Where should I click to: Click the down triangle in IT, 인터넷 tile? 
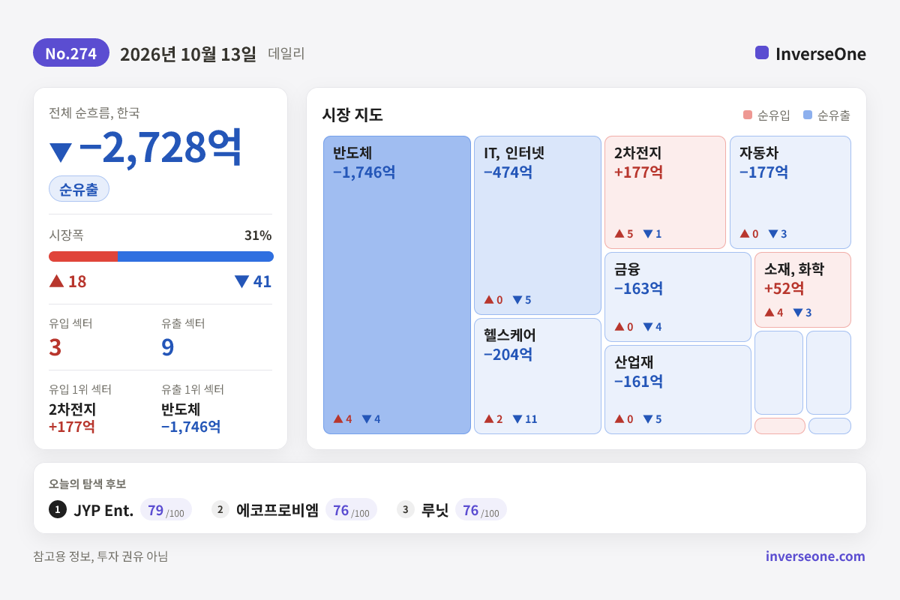point(517,300)
